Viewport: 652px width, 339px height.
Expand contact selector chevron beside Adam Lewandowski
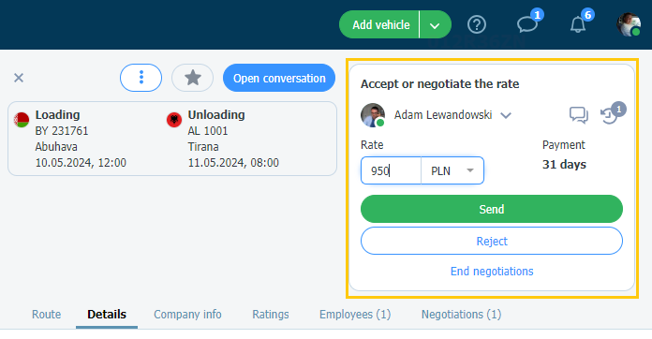[x=506, y=115]
